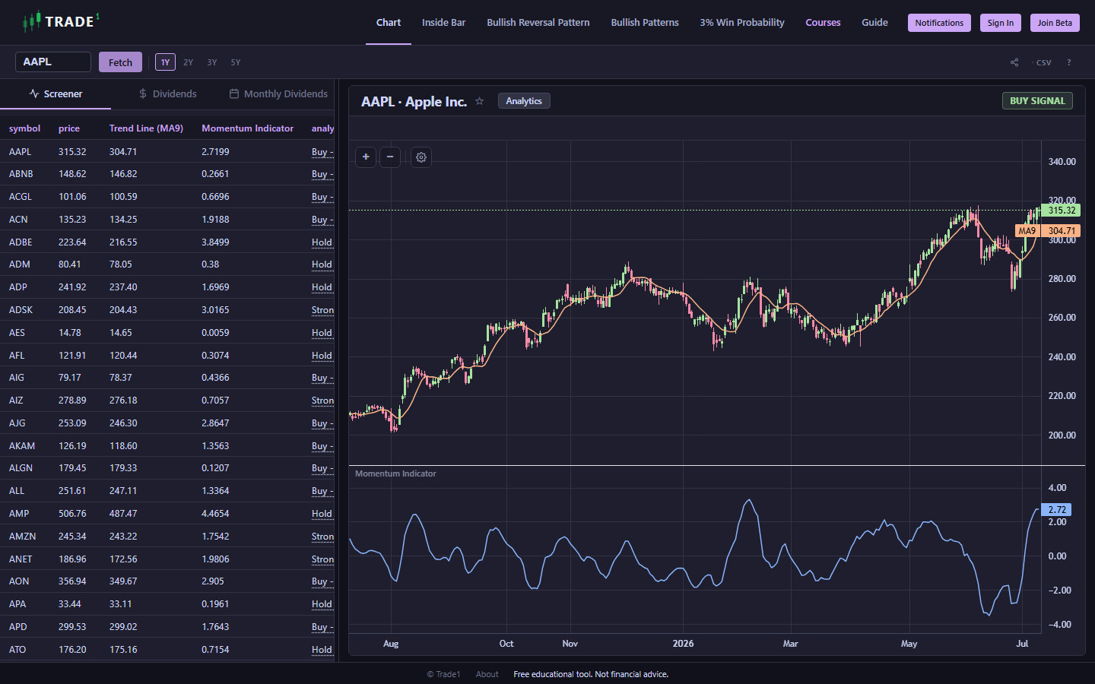Sort by Trend Line (MA9) header
The image size is (1095, 684).
[x=146, y=128]
